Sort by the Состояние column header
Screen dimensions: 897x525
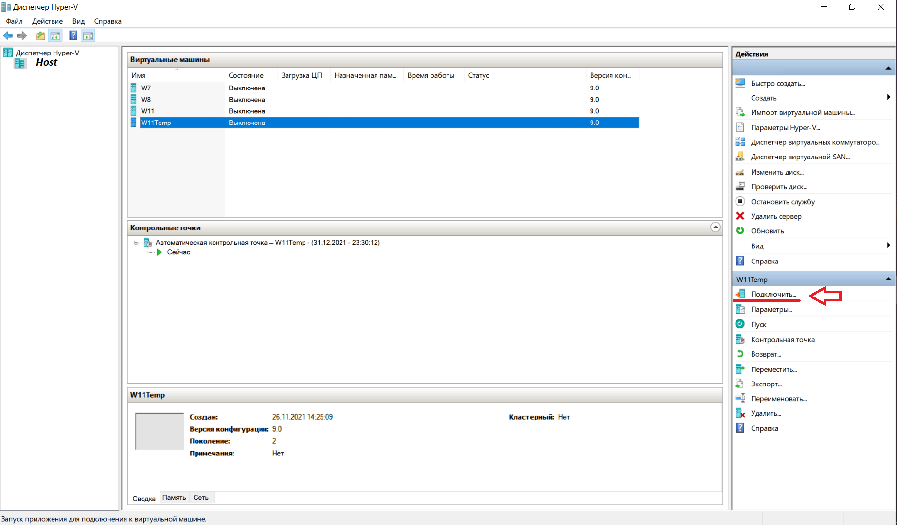pyautogui.click(x=251, y=75)
